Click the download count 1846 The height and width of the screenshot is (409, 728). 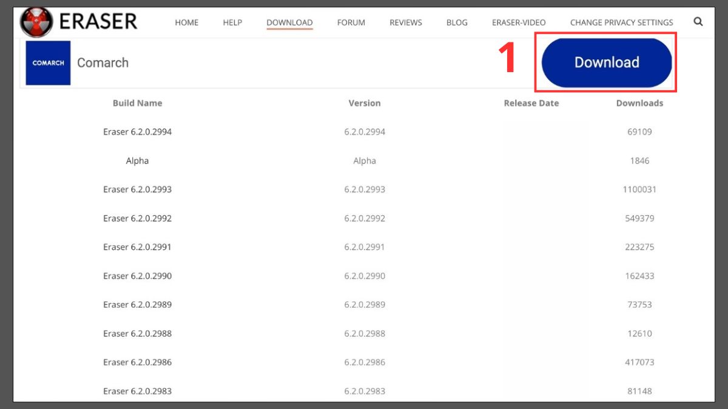(640, 161)
